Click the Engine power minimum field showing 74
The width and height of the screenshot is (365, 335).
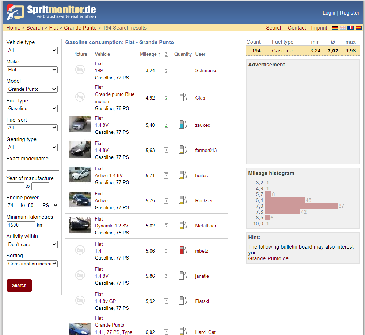[x=13, y=205]
